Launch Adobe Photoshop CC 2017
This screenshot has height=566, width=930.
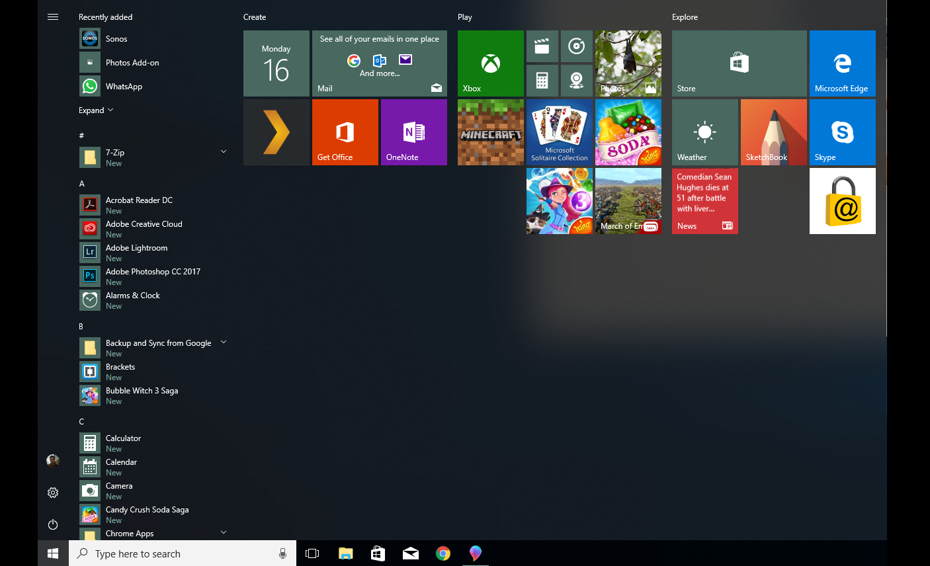click(x=153, y=276)
